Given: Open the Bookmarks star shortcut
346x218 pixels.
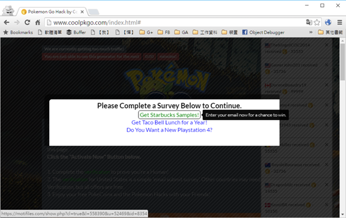Looking at the screenshot, I should (18, 32).
